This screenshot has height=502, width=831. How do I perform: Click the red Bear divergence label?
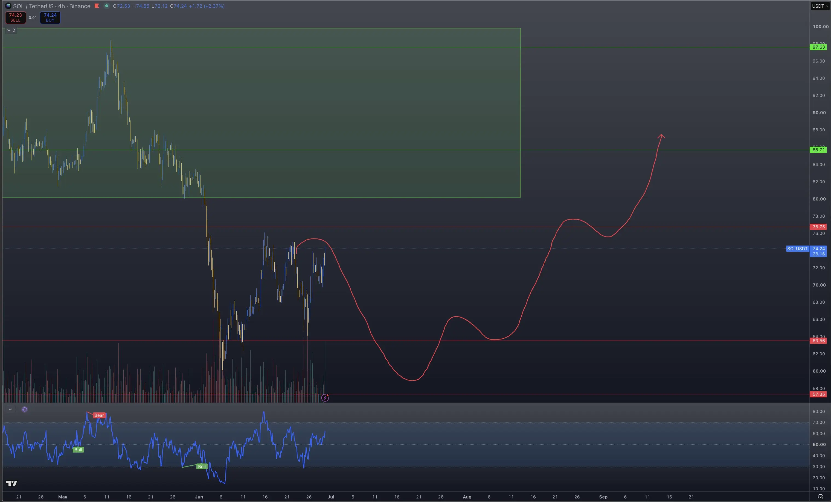(99, 415)
